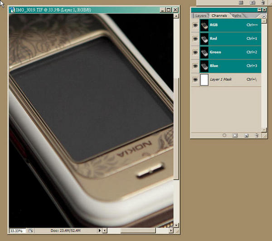Click the document's vertical scrollbar thumb
Screen dimensions: 272x241
176,129
